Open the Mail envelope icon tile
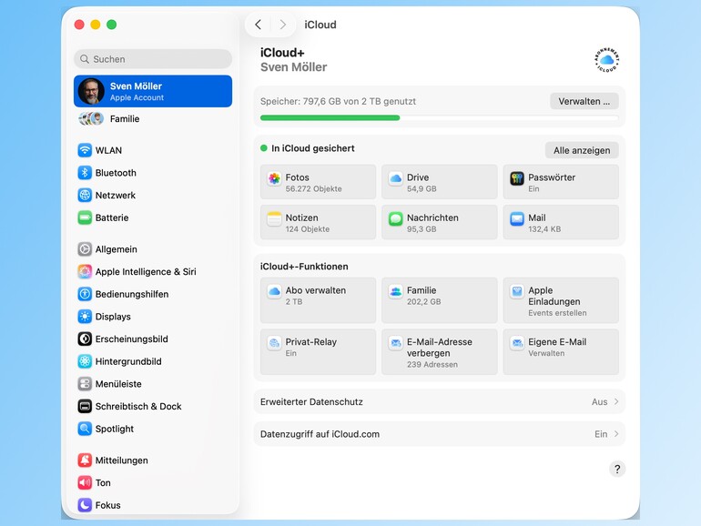The height and width of the screenshot is (526, 701). click(517, 219)
